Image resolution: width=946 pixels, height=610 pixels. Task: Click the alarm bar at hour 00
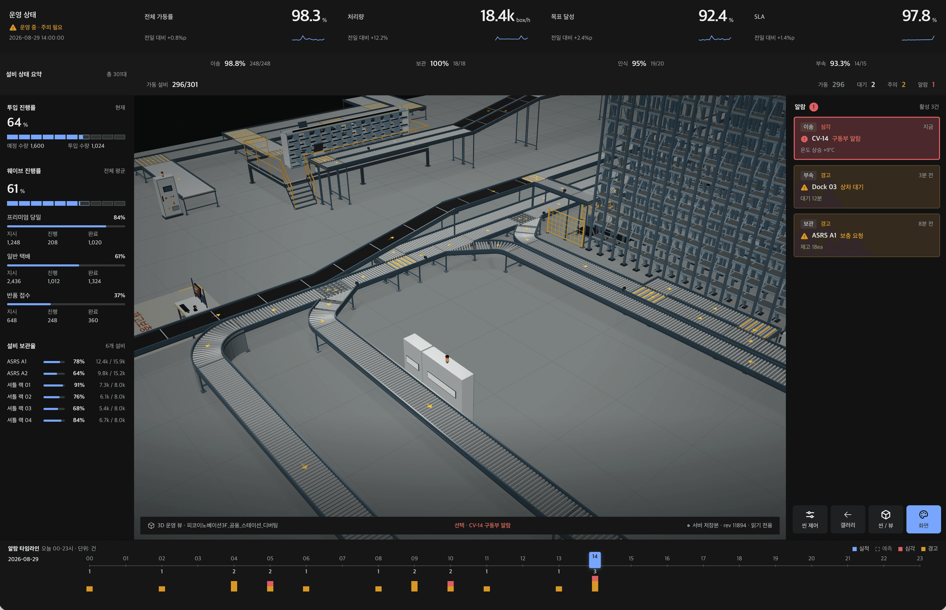(90, 589)
